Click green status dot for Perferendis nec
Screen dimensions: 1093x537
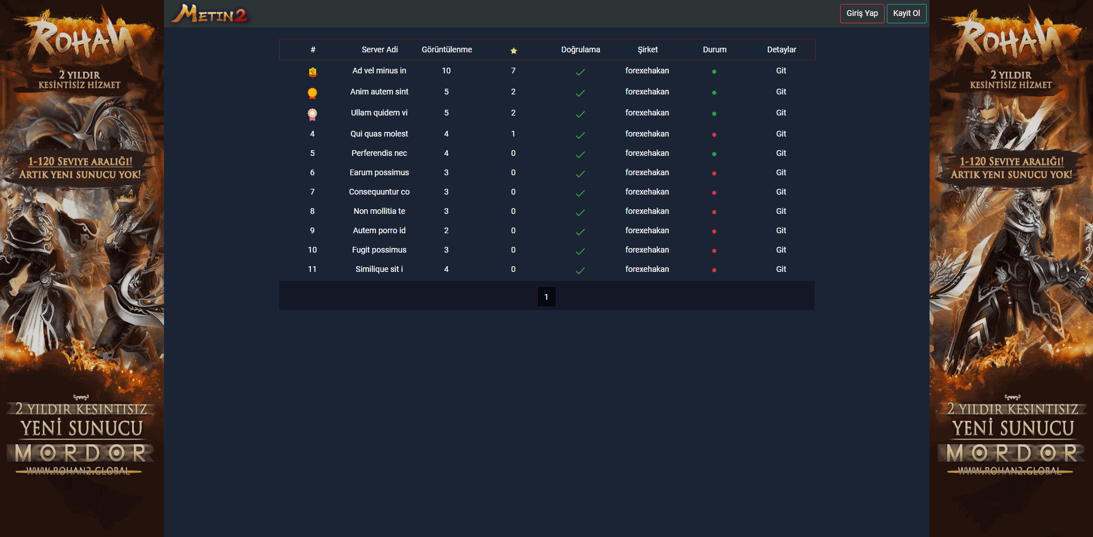click(714, 154)
